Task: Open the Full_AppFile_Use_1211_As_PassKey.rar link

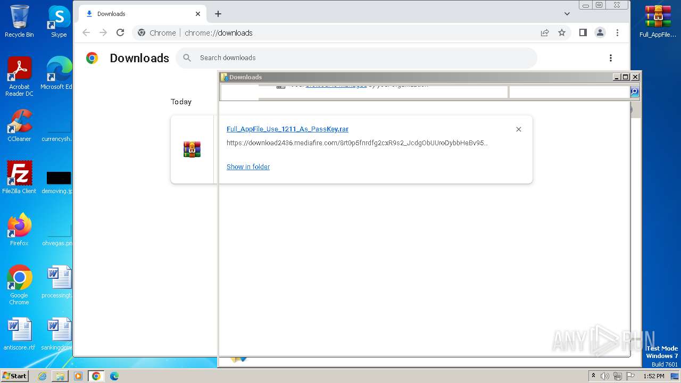Action: coord(287,129)
